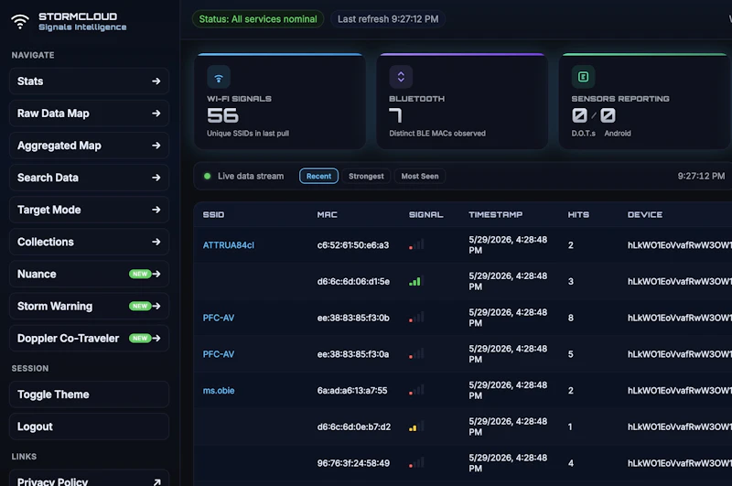Image resolution: width=732 pixels, height=486 pixels.
Task: Open PFC-AV link for MAC ee:38:83:85:f3:0b
Action: pos(219,318)
